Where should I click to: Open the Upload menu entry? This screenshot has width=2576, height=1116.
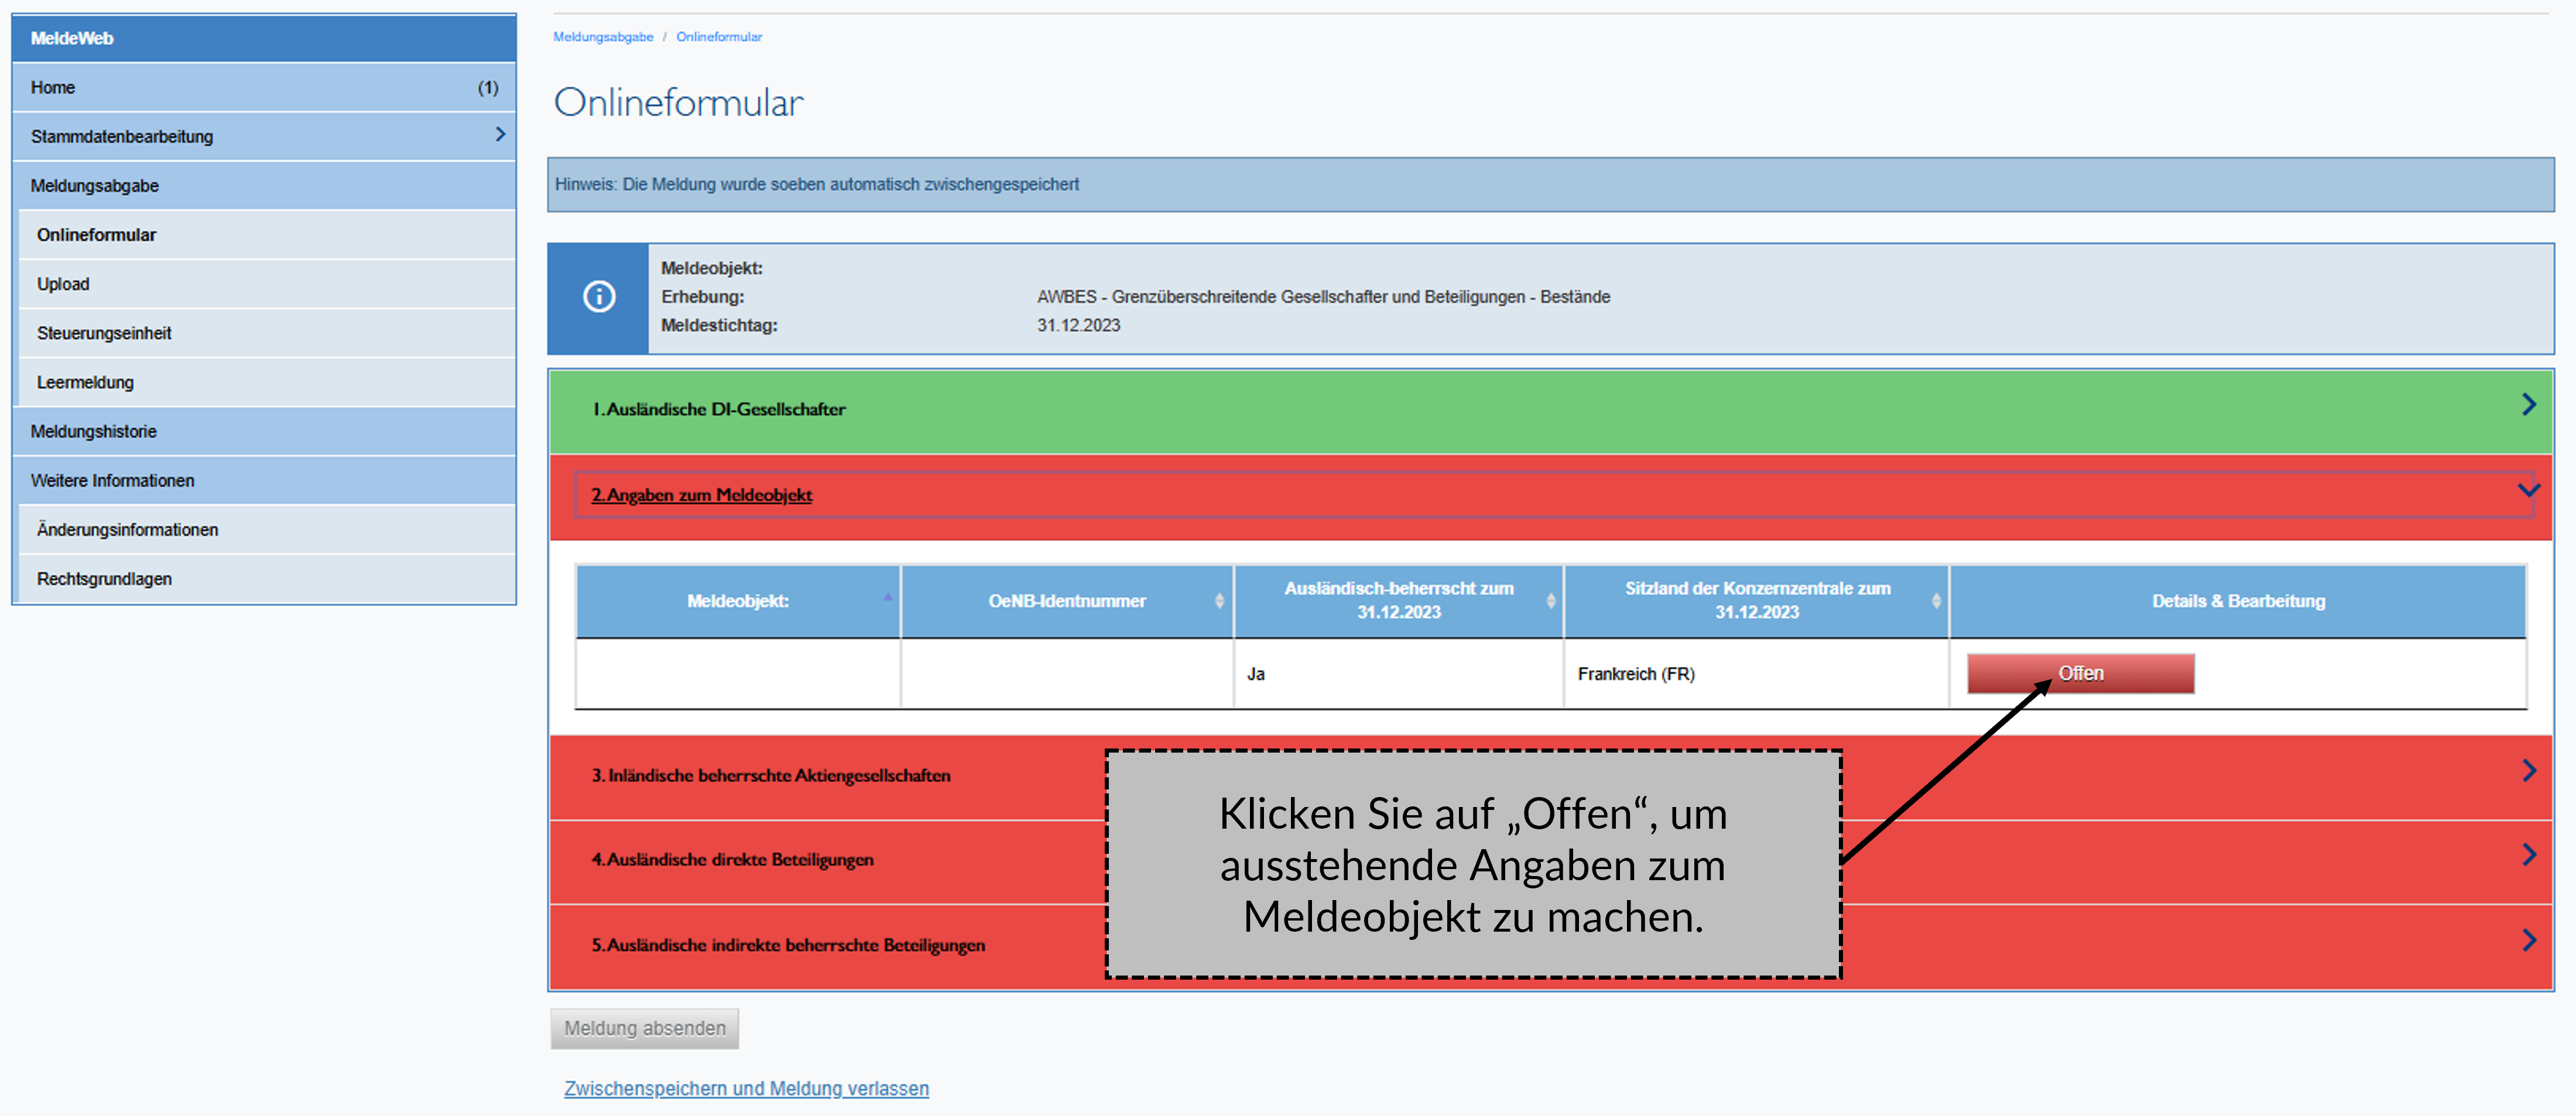tap(63, 284)
